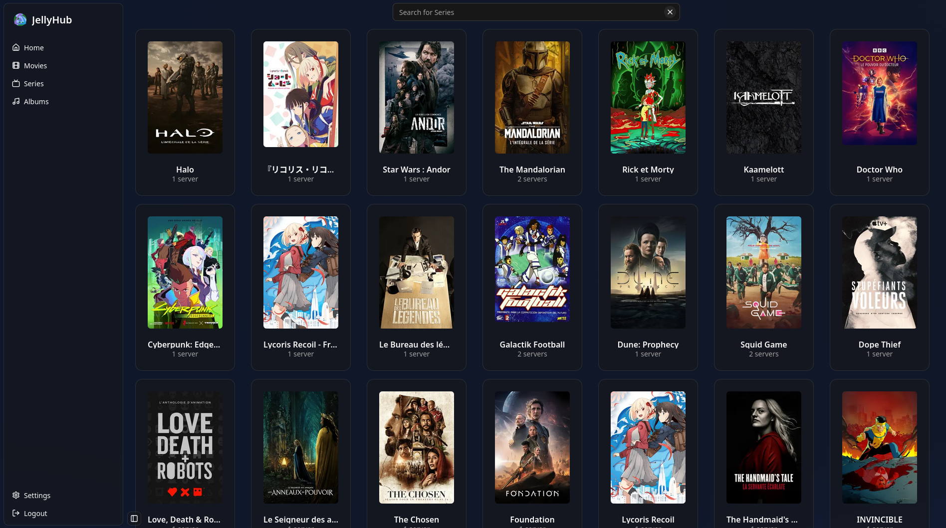Click the Dune: Prophecy title text

[x=648, y=345]
